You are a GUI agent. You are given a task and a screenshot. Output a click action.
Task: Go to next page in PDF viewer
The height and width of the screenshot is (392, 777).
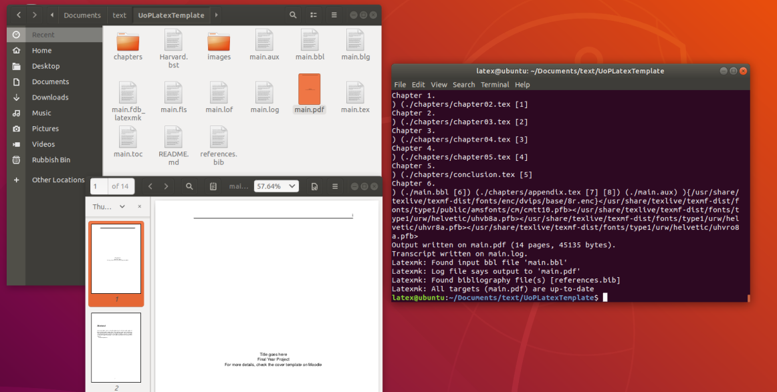pyautogui.click(x=166, y=186)
